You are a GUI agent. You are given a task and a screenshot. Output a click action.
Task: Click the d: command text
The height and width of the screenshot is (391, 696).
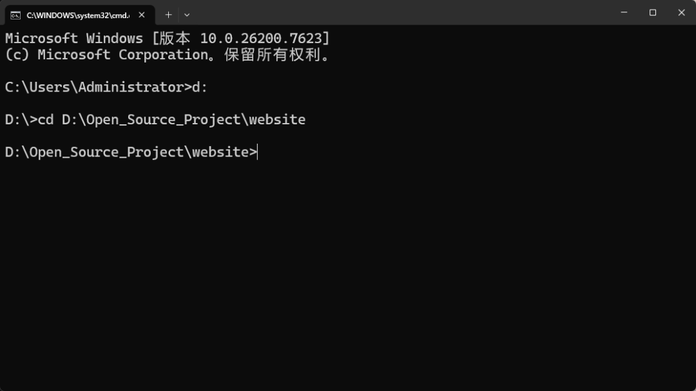[200, 87]
